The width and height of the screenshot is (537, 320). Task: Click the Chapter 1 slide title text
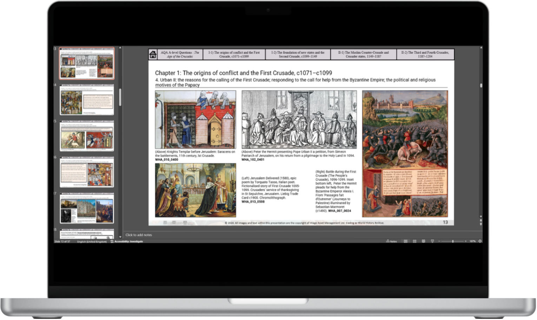(243, 73)
